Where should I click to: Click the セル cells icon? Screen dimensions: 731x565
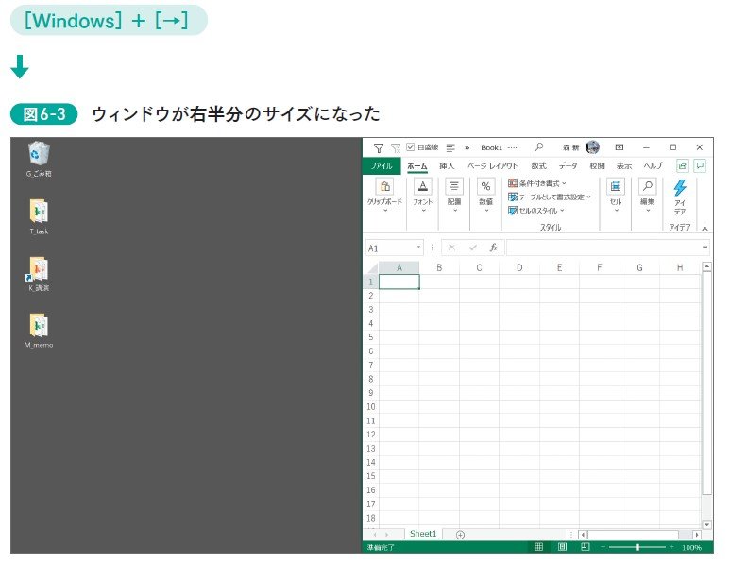pos(616,187)
